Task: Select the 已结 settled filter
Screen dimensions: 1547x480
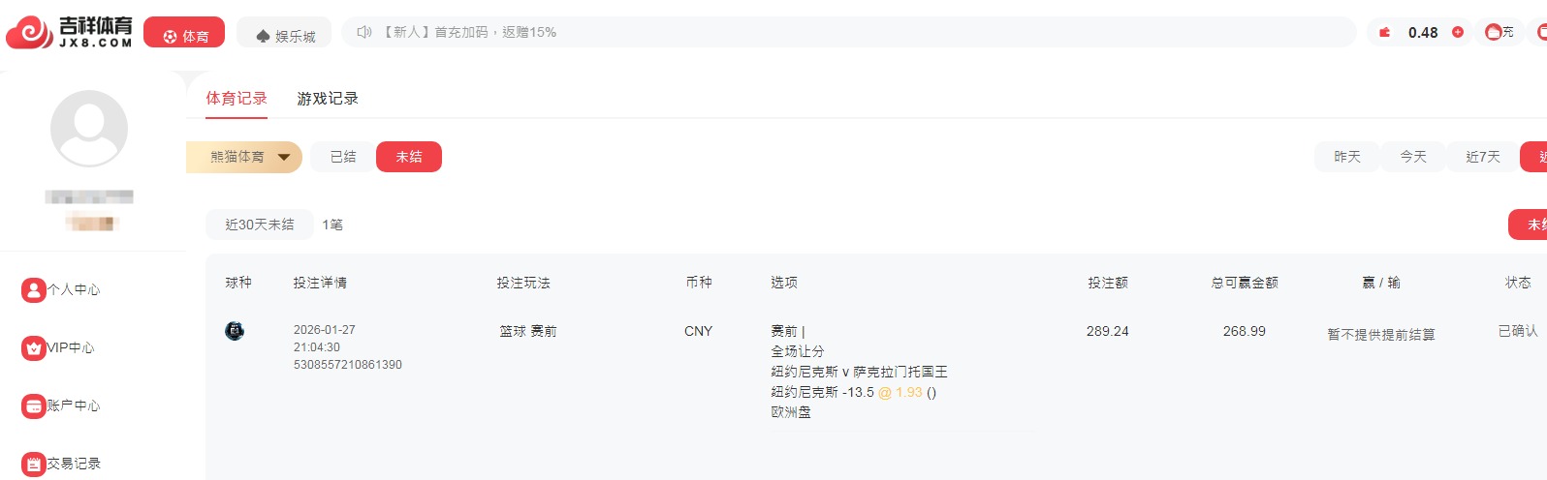Action: click(x=343, y=157)
